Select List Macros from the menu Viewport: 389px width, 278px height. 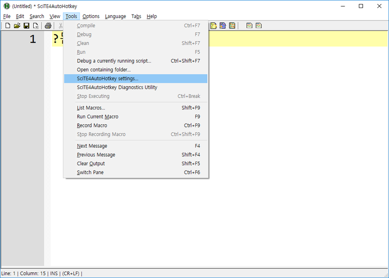[136, 108]
